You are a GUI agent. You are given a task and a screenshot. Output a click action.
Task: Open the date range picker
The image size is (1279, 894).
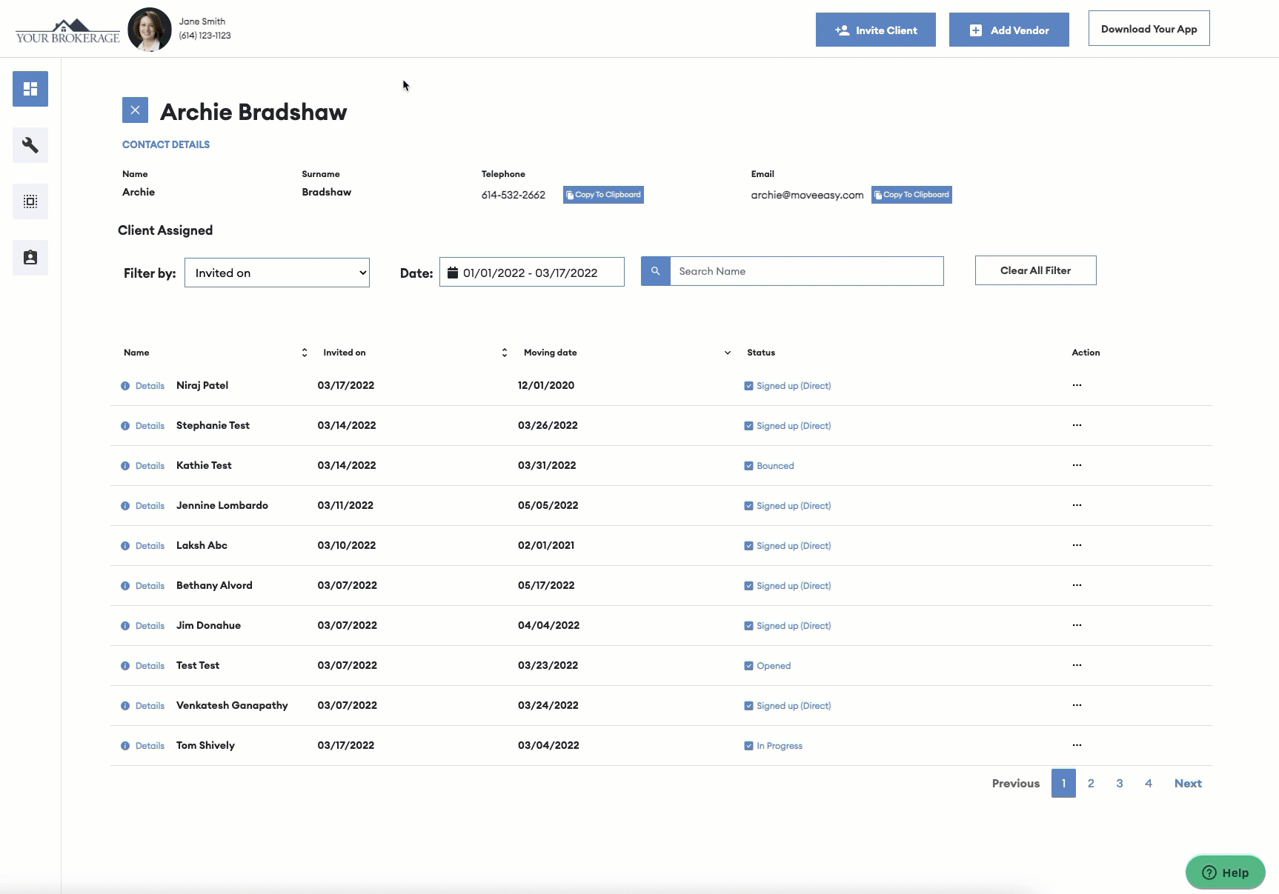532,272
